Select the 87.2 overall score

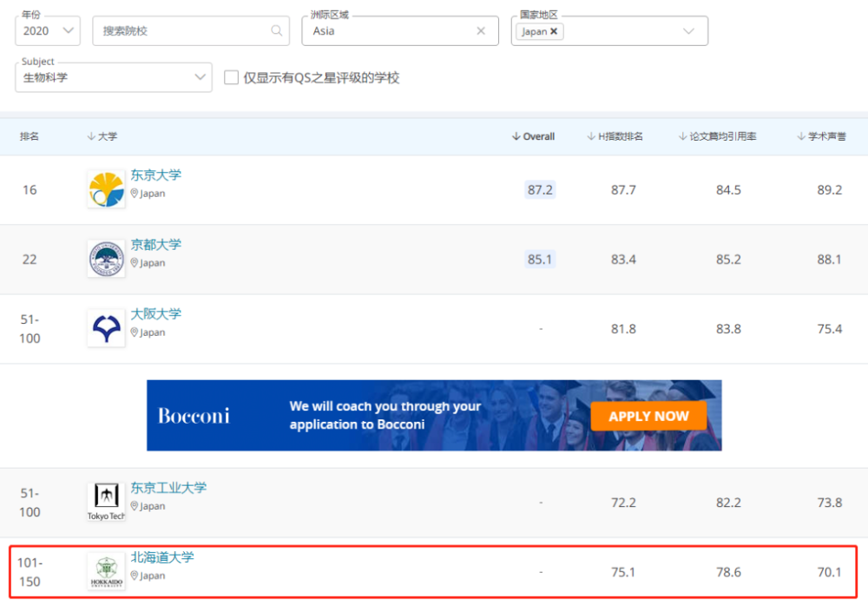pyautogui.click(x=540, y=190)
